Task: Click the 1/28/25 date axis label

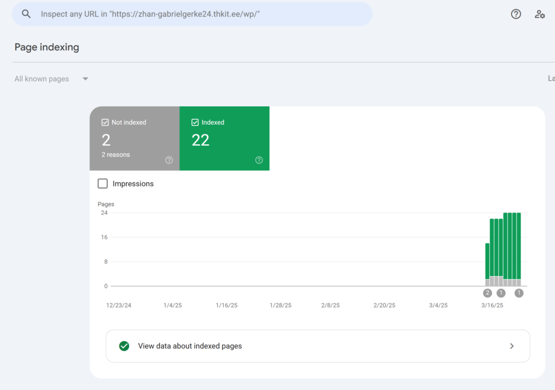Action: pos(280,305)
